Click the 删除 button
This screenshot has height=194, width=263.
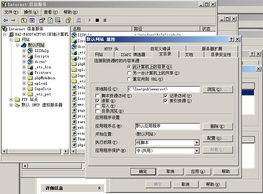coord(218,126)
